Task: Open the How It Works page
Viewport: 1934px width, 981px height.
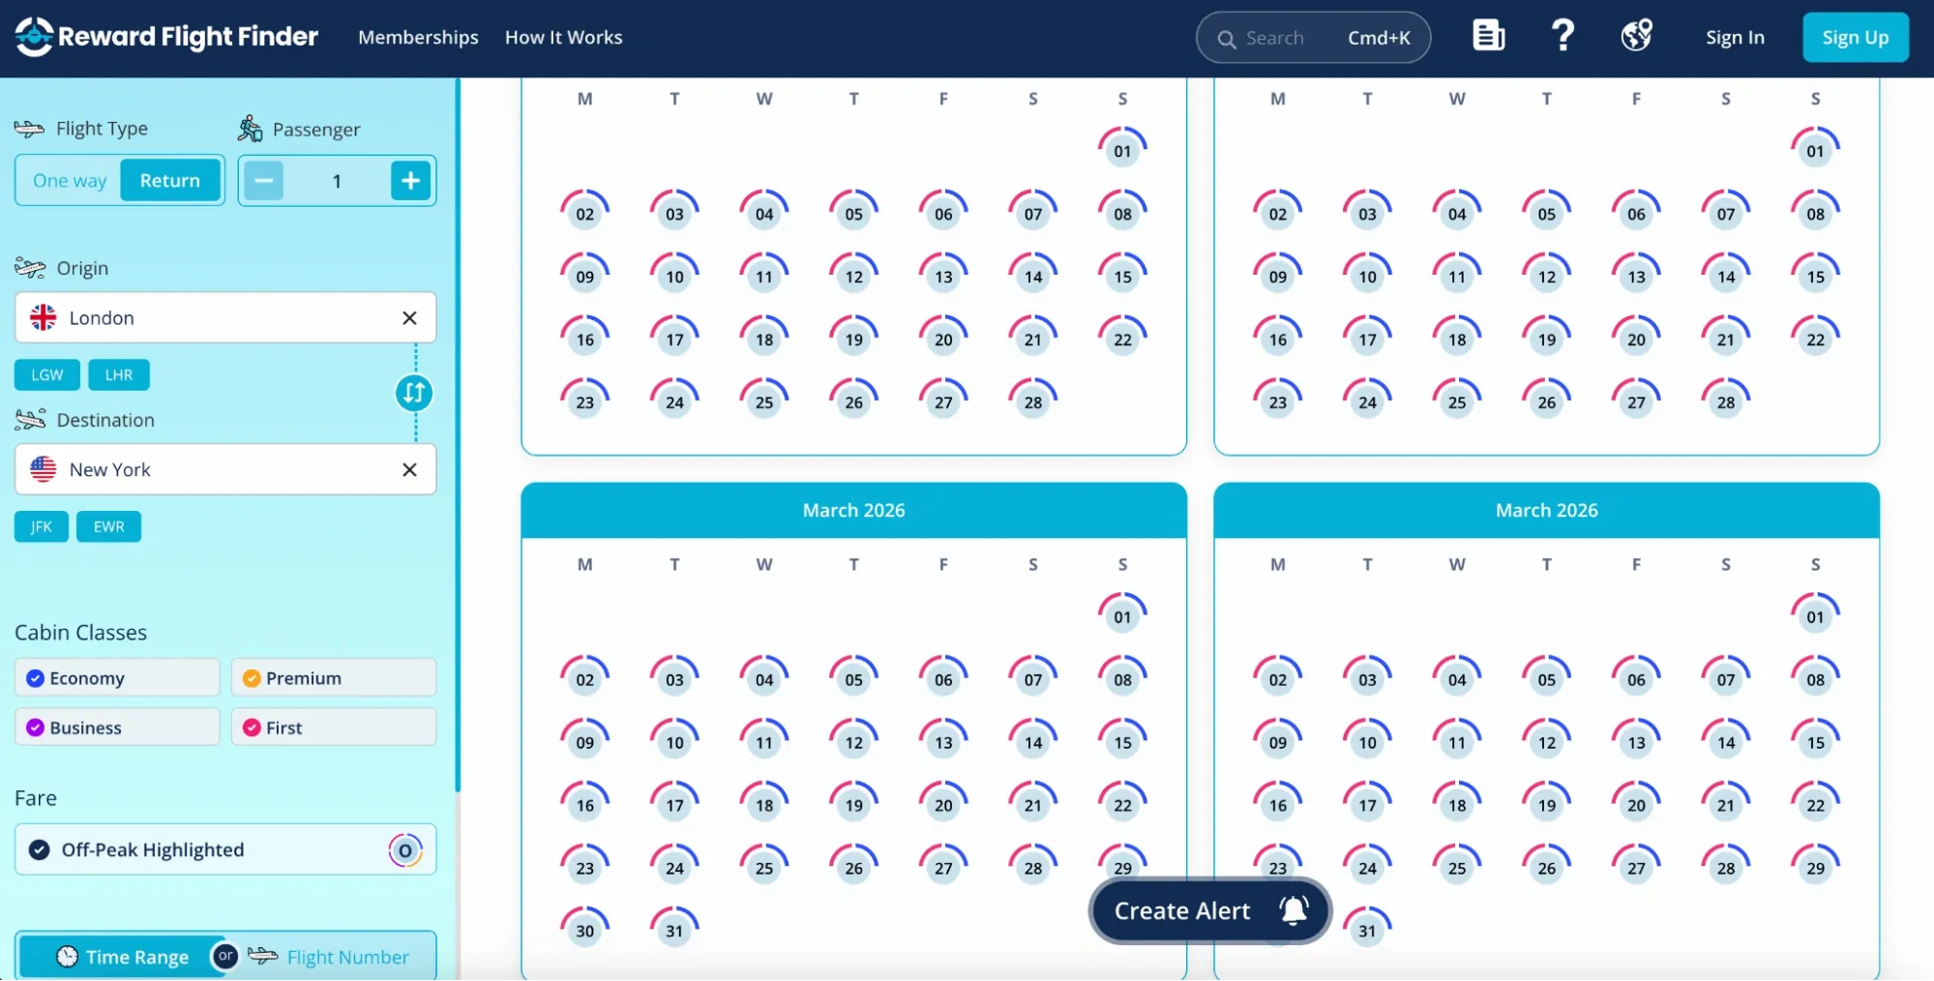Action: 563,37
